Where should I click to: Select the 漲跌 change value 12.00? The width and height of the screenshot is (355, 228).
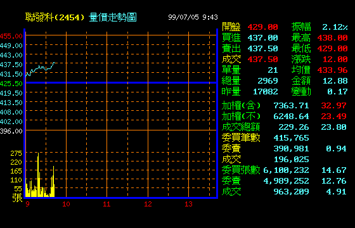click(335, 60)
